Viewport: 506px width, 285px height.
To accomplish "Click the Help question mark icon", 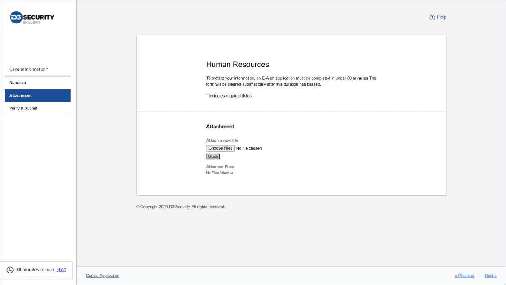I will 432,17.
